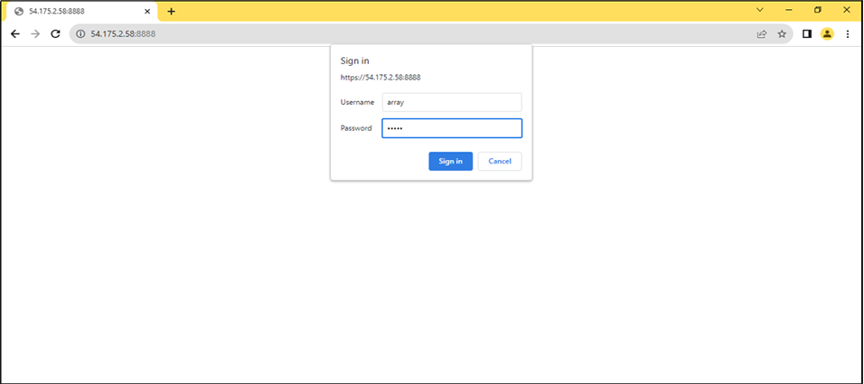Viewport: 864px width, 384px height.
Task: Open the browser side panel
Action: pyautogui.click(x=807, y=33)
